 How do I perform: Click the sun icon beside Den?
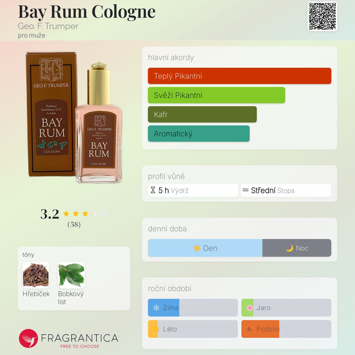(x=197, y=248)
